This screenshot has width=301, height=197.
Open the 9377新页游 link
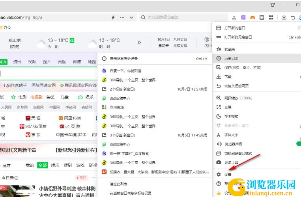(x=33, y=126)
